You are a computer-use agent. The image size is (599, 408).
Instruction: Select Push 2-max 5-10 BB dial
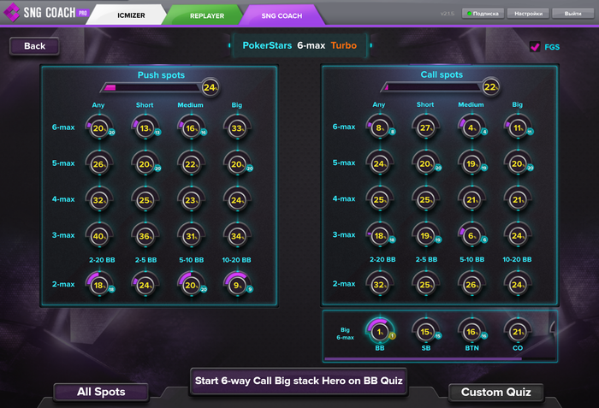192,285
